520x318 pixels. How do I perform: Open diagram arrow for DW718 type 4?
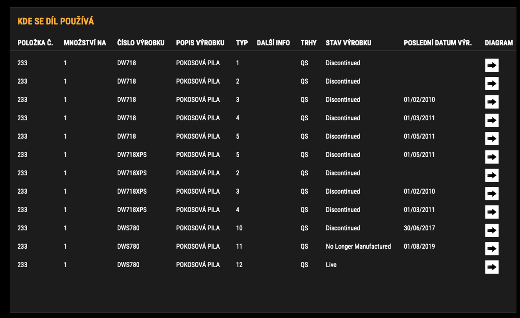492,120
